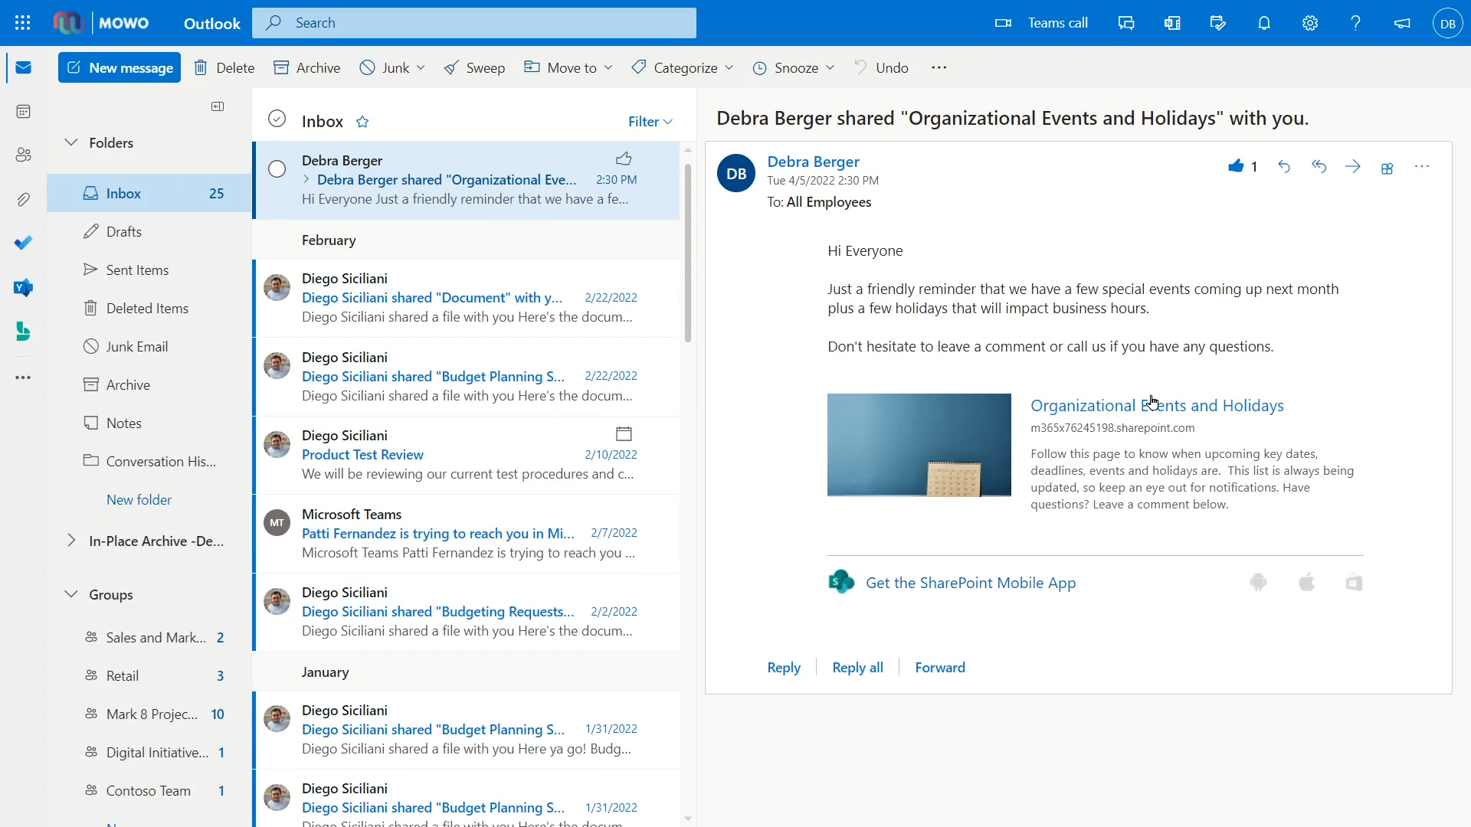Viewport: 1471px width, 827px height.
Task: Open Get the SharePoint Mobile App link
Action: (x=971, y=583)
